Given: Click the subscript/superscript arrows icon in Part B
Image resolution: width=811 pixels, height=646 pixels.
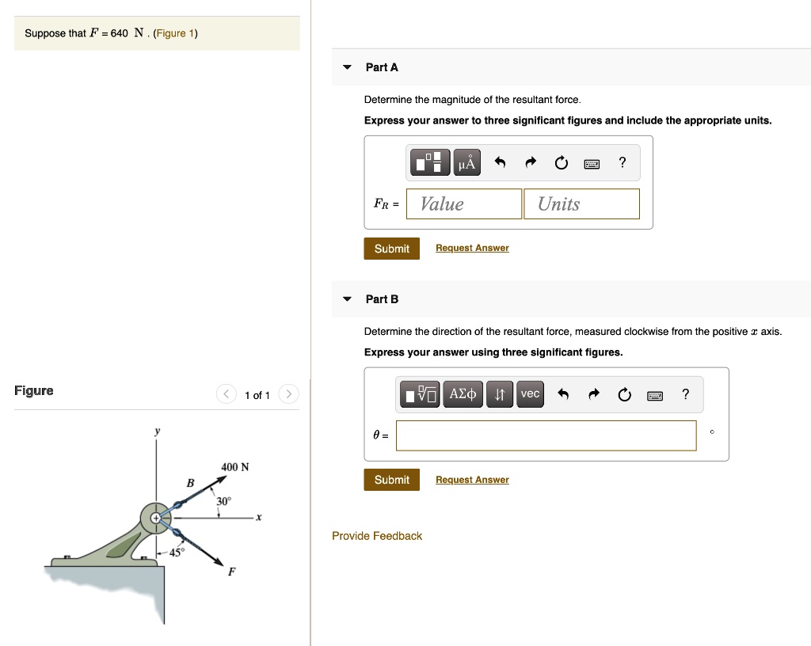Looking at the screenshot, I should (501, 393).
